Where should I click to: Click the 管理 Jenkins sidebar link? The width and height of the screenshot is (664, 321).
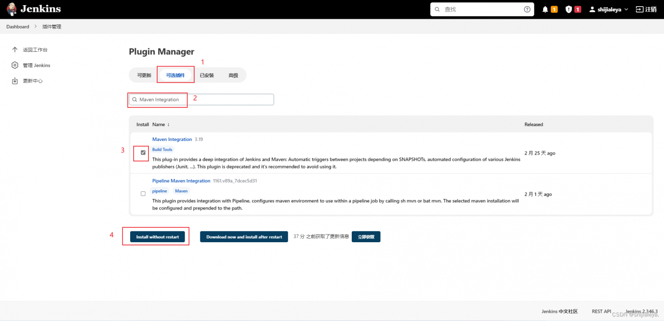pos(36,65)
